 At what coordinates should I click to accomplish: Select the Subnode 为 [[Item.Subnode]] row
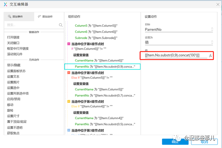[96, 38]
